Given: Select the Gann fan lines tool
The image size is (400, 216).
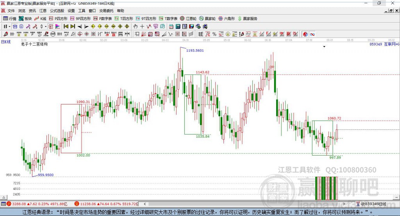Looking at the screenshot, I should 144,34.
